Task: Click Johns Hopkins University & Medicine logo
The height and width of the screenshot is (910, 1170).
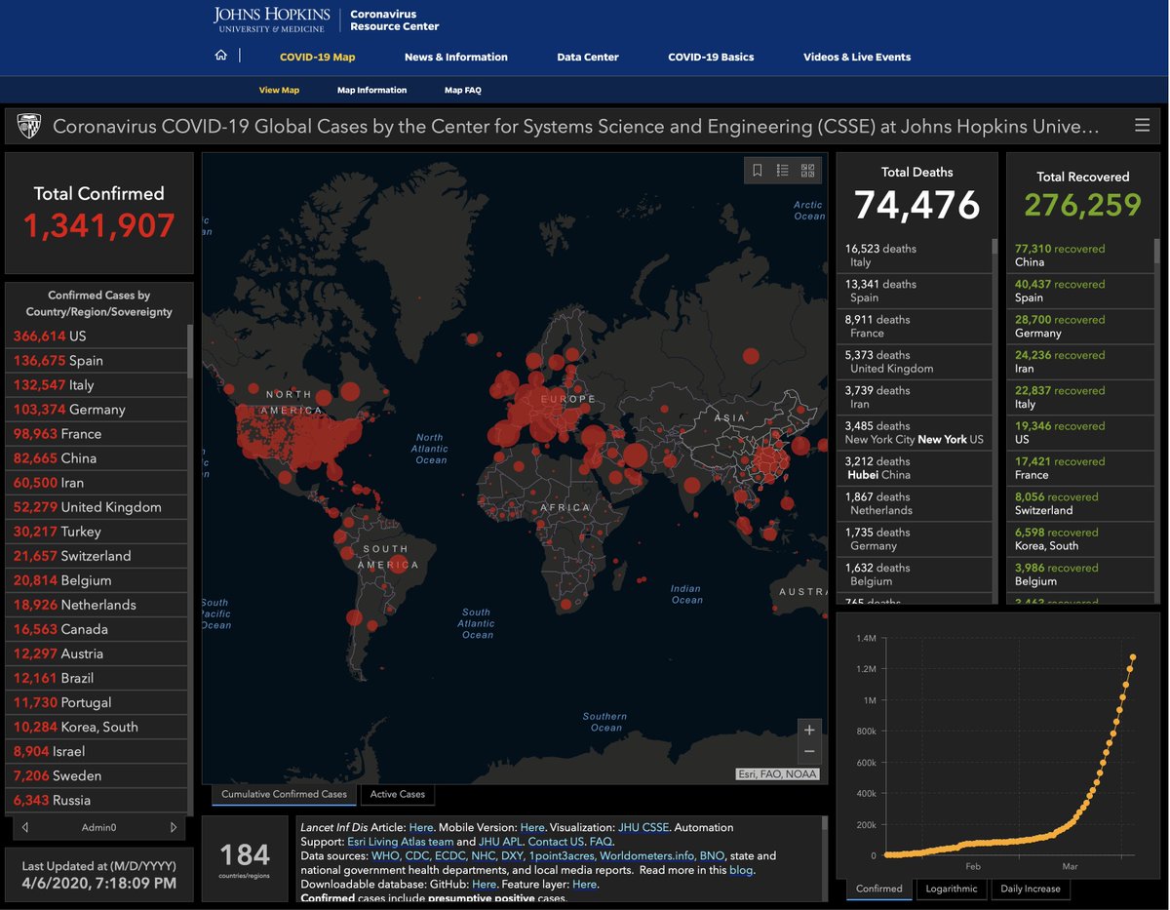Action: coord(271,20)
